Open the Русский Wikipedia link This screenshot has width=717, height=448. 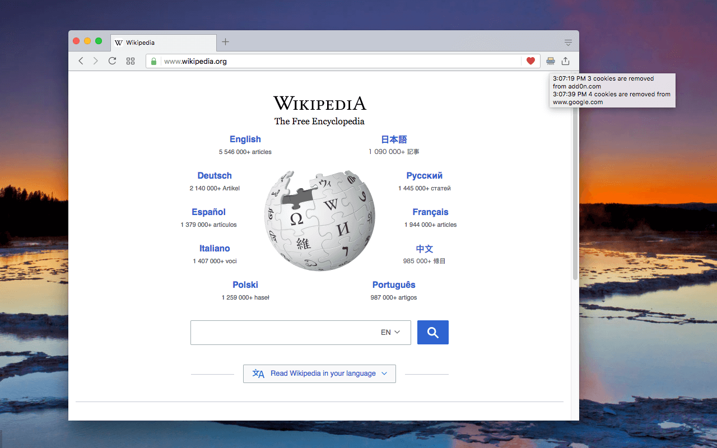425,176
